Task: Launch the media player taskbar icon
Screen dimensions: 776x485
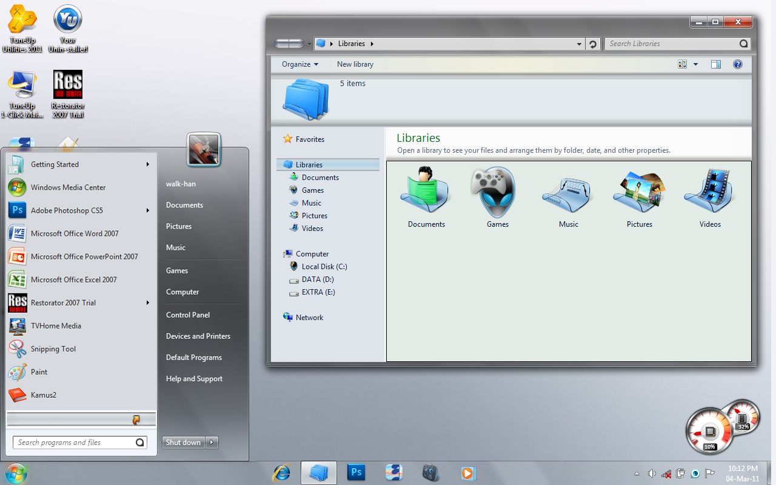Action: click(468, 472)
